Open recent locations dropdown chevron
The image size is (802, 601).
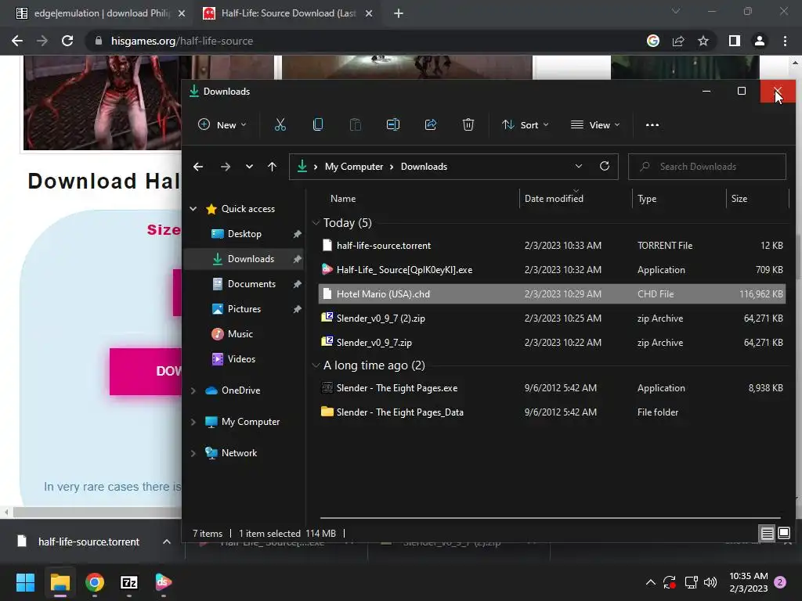249,167
